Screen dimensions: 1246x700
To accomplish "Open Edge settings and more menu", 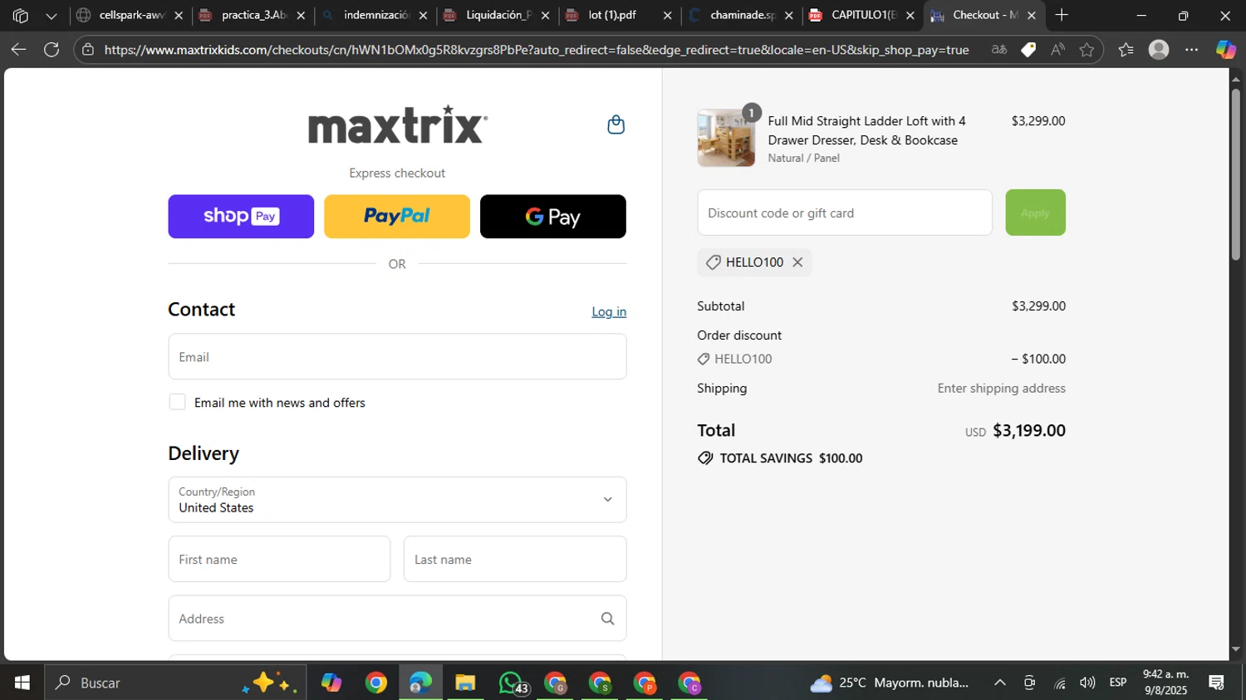I will tap(1192, 50).
